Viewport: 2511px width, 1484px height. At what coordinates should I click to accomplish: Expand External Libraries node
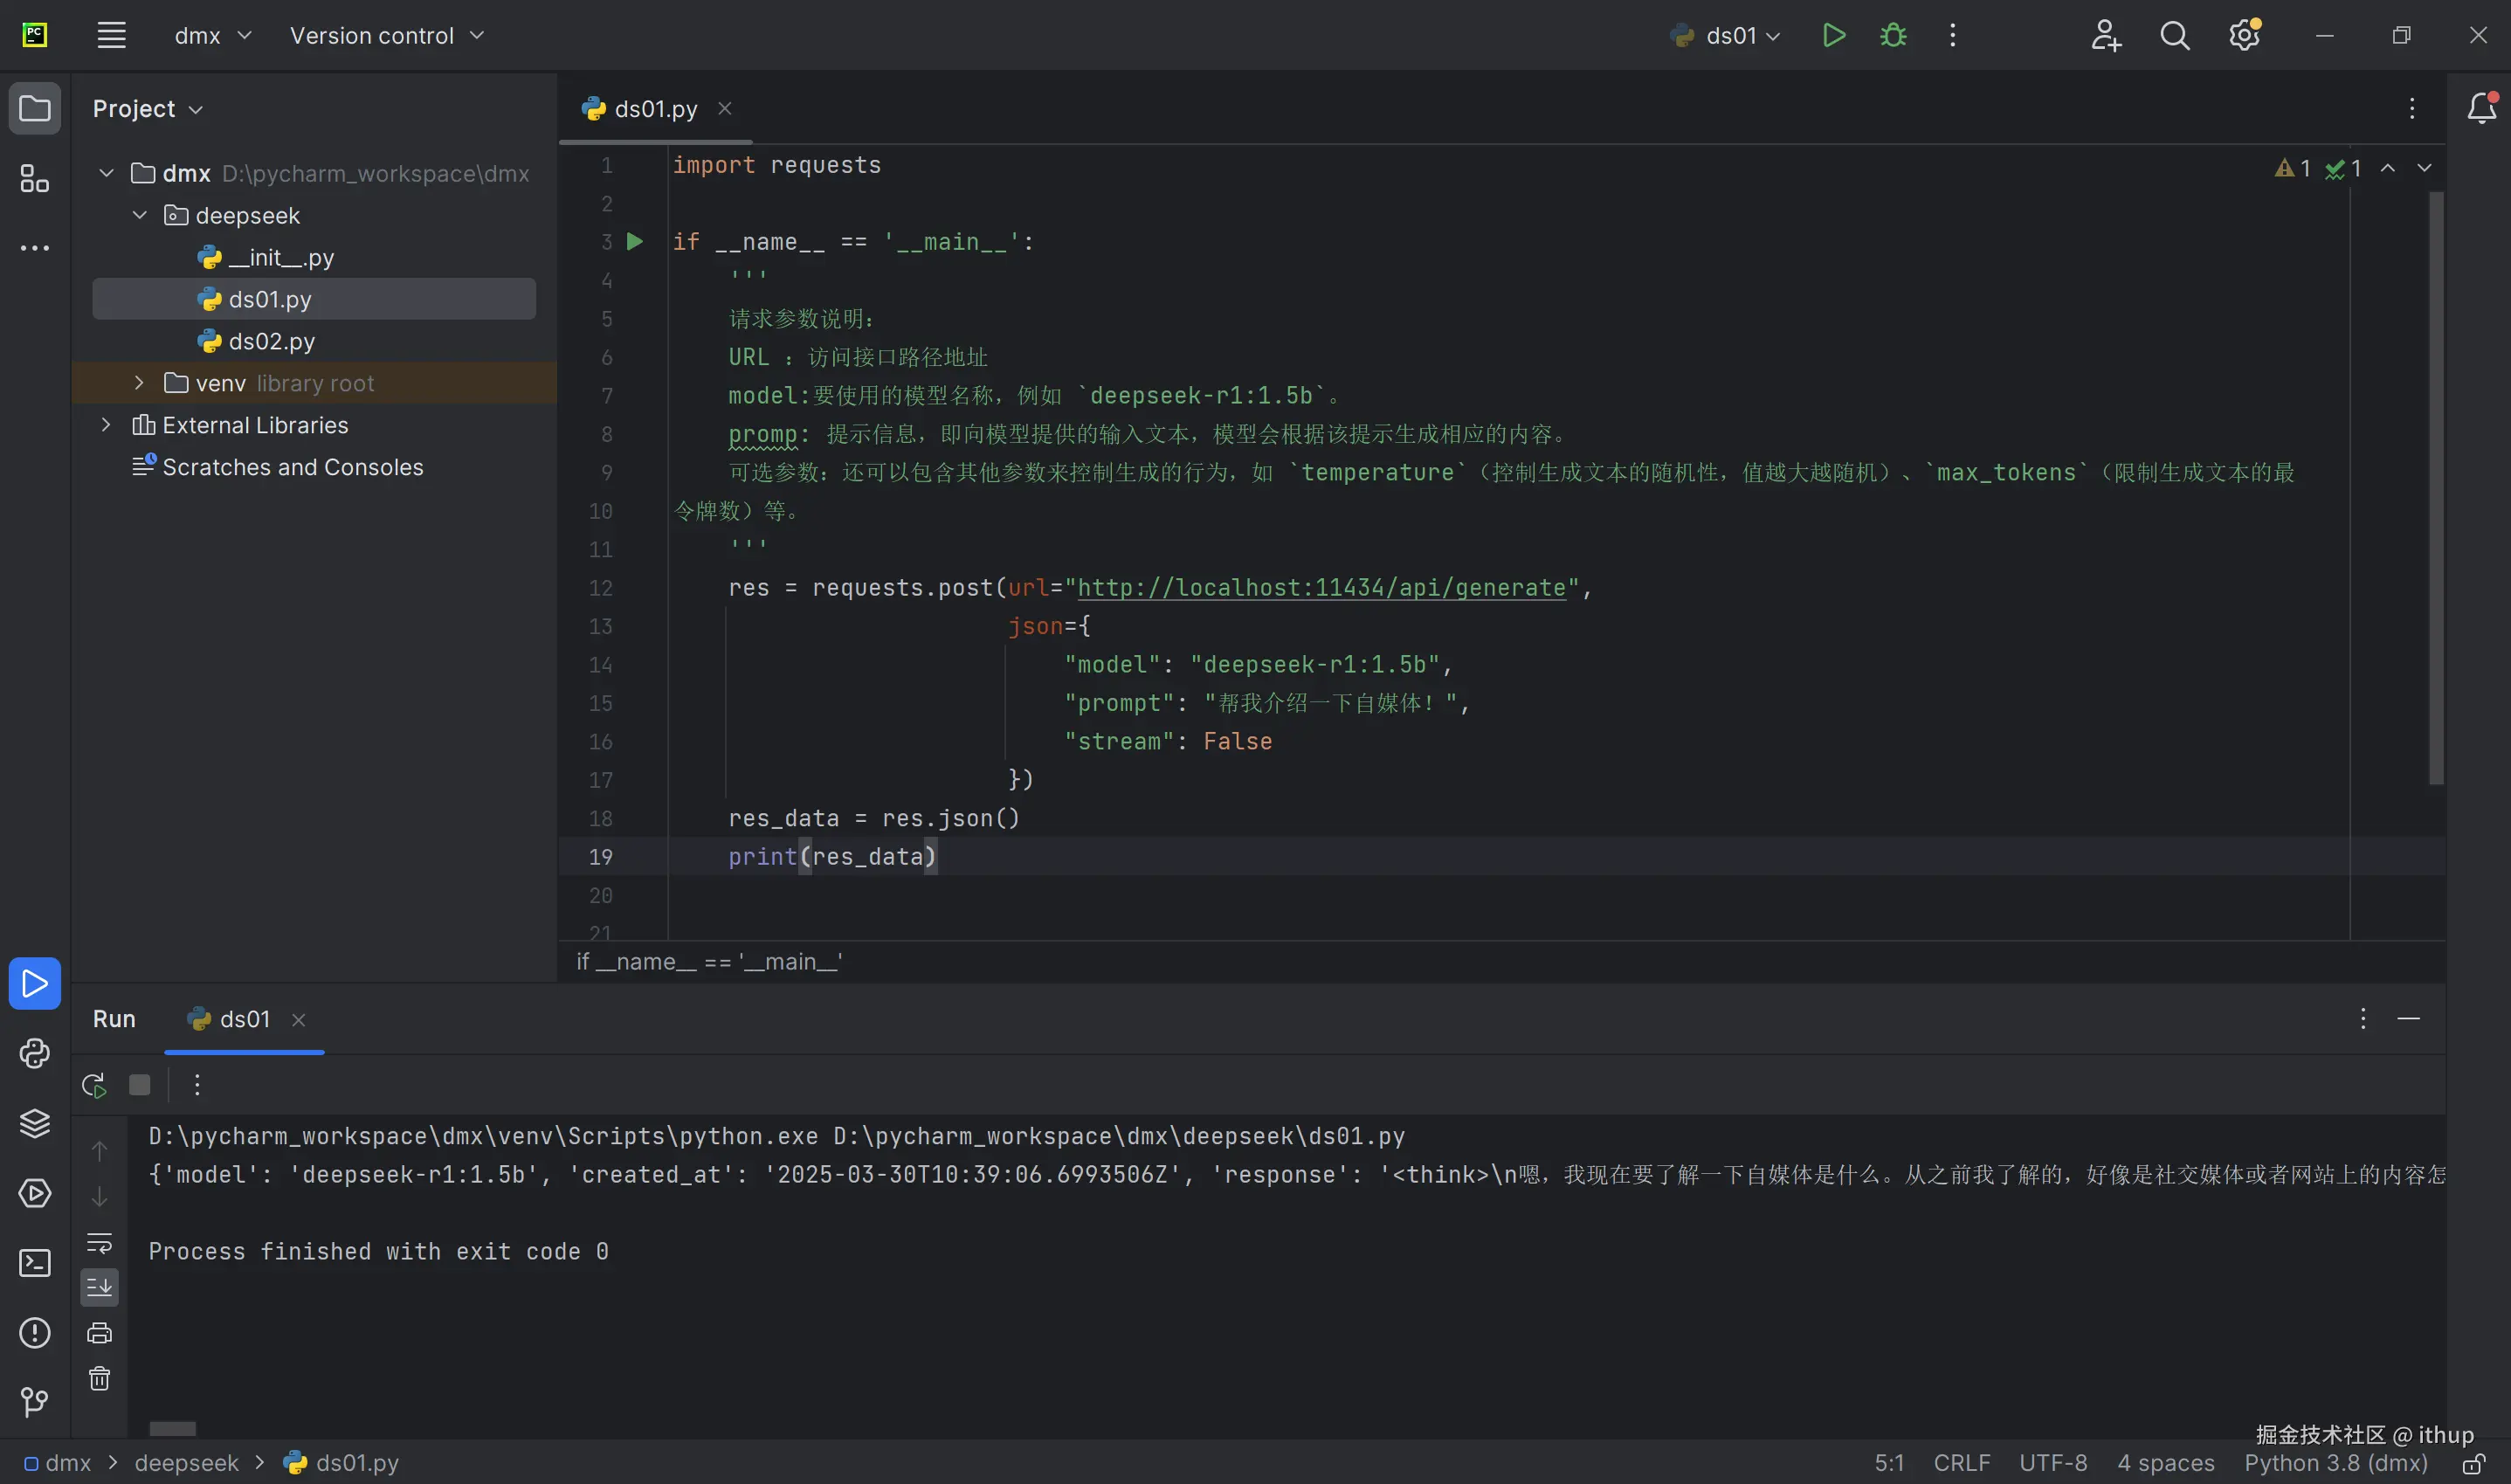pyautogui.click(x=106, y=425)
